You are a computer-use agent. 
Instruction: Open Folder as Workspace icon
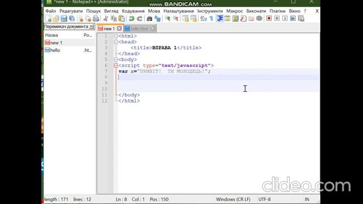click(251, 19)
